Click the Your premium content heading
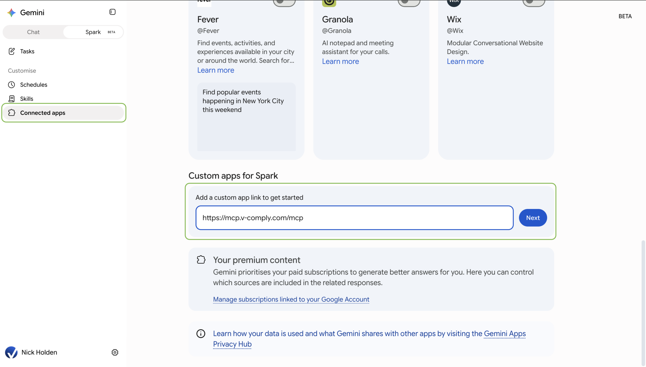 (x=257, y=260)
